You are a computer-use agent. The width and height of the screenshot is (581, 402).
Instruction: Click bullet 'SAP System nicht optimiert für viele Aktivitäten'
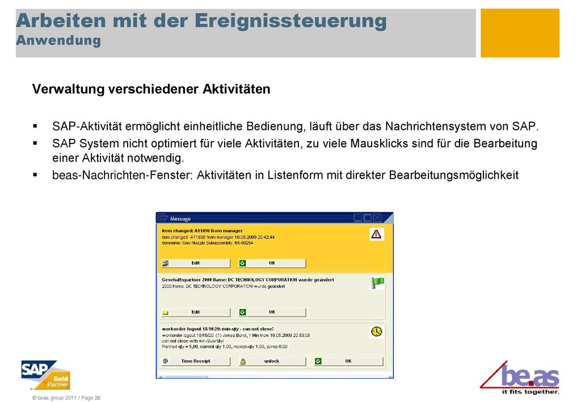pos(294,151)
